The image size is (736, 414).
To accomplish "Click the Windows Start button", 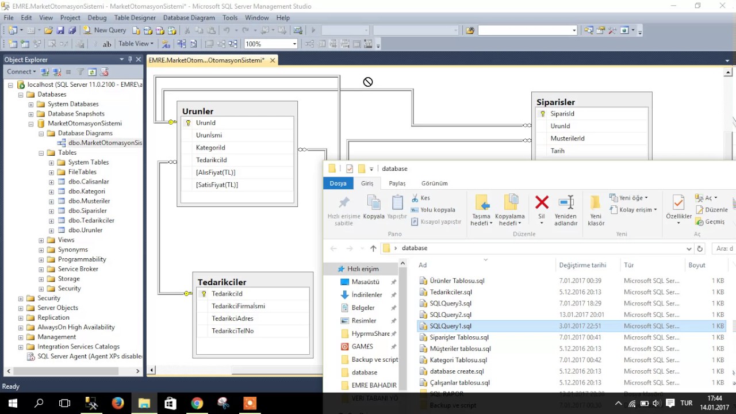I will coord(13,403).
